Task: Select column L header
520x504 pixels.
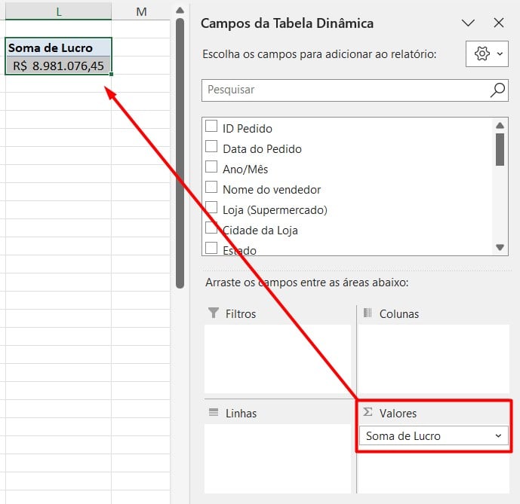Action: click(x=58, y=11)
